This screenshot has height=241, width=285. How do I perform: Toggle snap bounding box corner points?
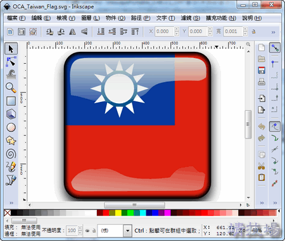coord(275,87)
